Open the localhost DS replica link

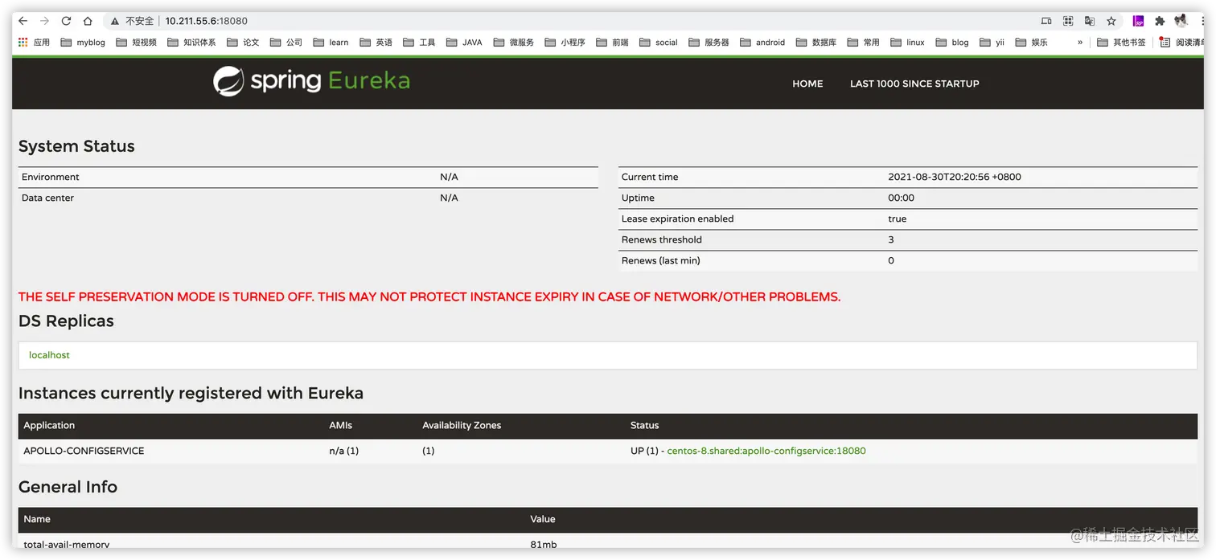[49, 355]
